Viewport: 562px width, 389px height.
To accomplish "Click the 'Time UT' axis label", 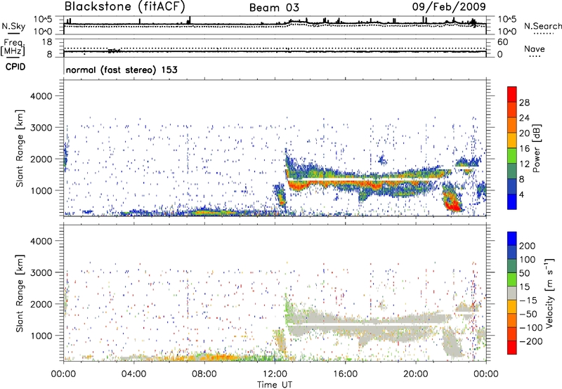I will click(275, 385).
